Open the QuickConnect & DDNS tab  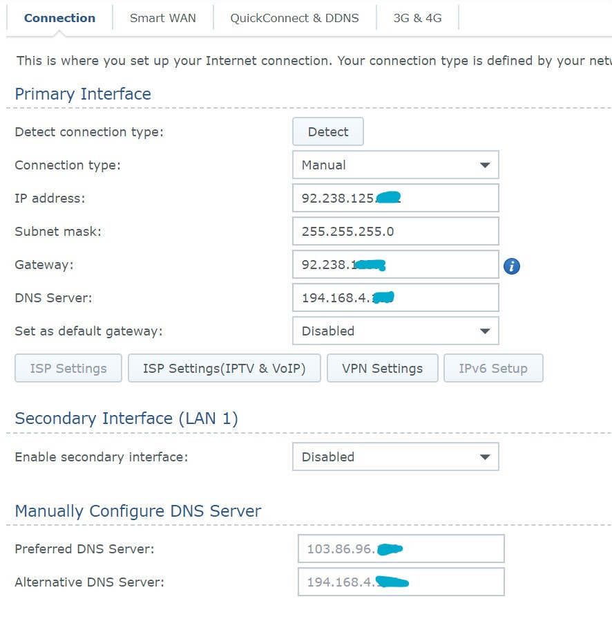coord(295,18)
